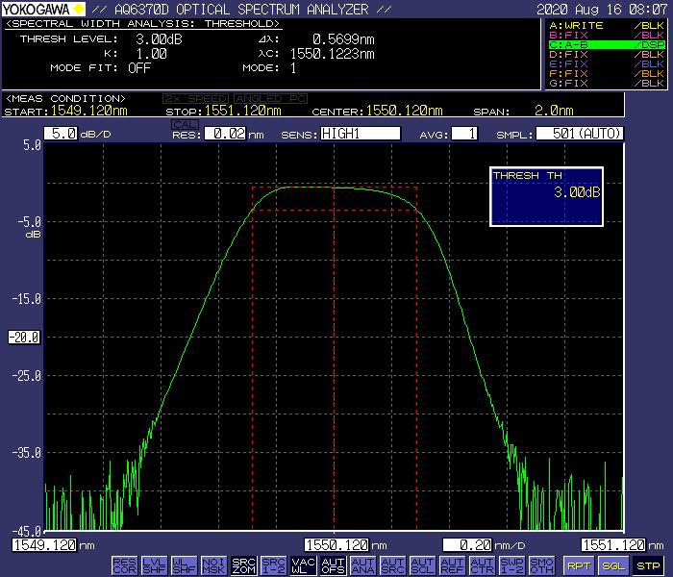Click the SRC ZOM zoom indicator
This screenshot has height=577, width=673.
coord(243,564)
